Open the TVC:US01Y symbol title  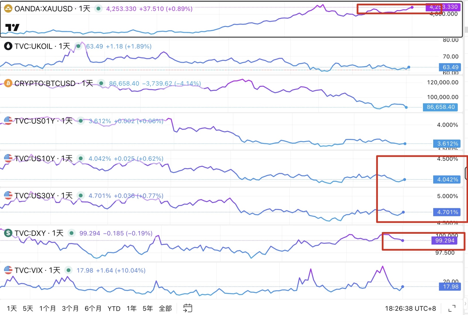tap(44, 121)
